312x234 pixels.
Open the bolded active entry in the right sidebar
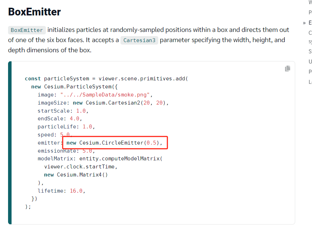point(310,22)
